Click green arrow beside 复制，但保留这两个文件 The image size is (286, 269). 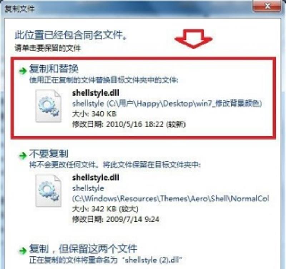click(x=23, y=250)
